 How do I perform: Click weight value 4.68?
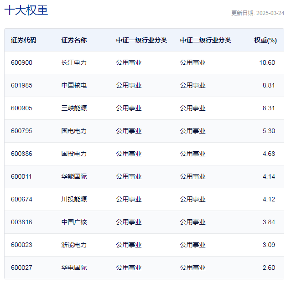[269, 154]
